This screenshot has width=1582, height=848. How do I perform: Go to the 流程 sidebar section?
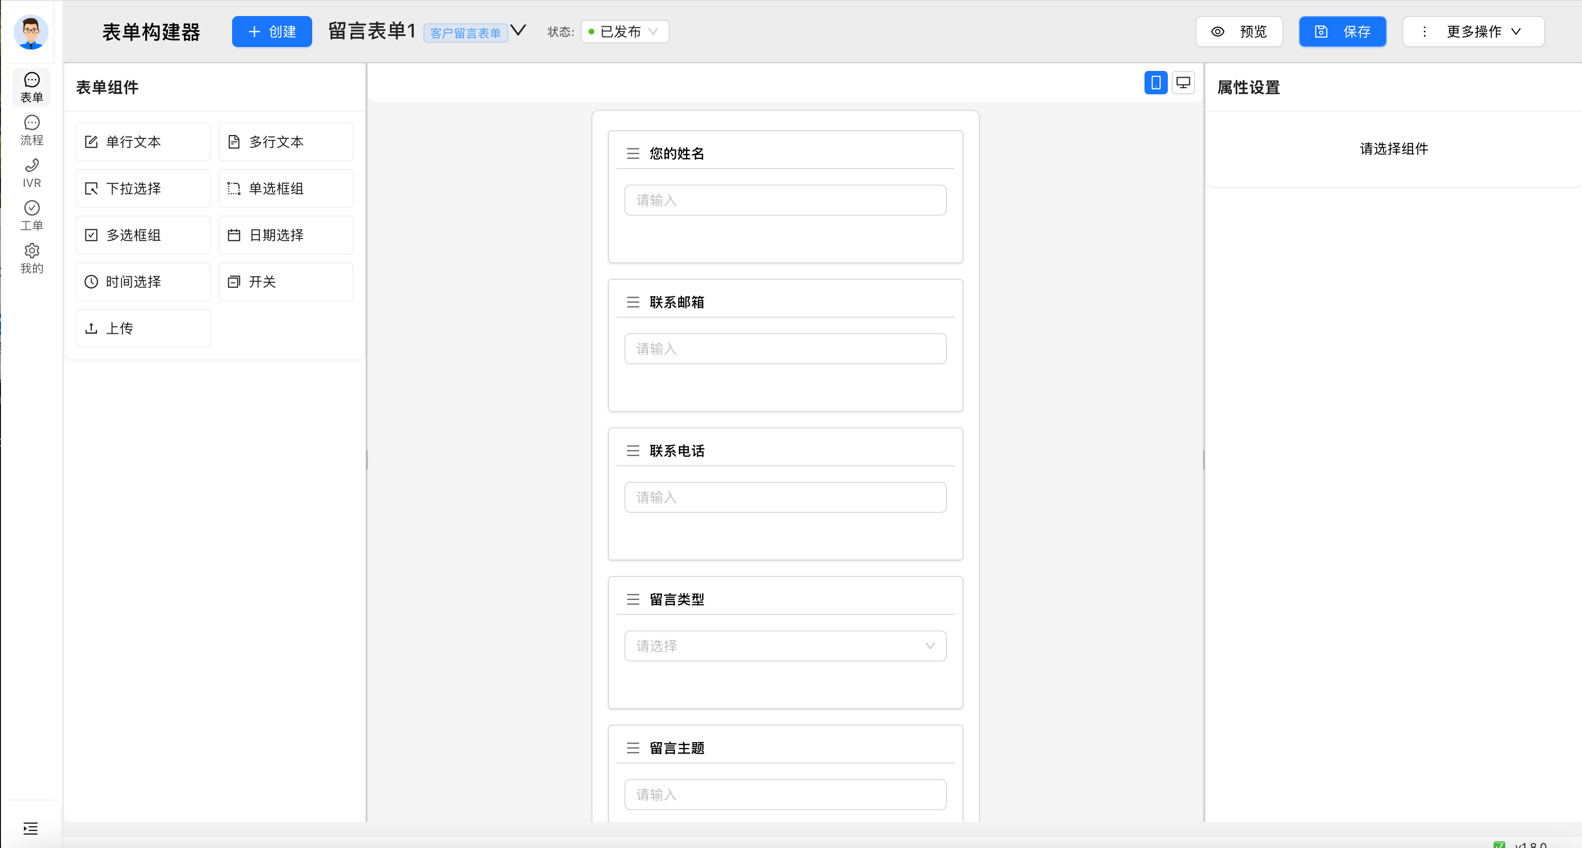32,131
